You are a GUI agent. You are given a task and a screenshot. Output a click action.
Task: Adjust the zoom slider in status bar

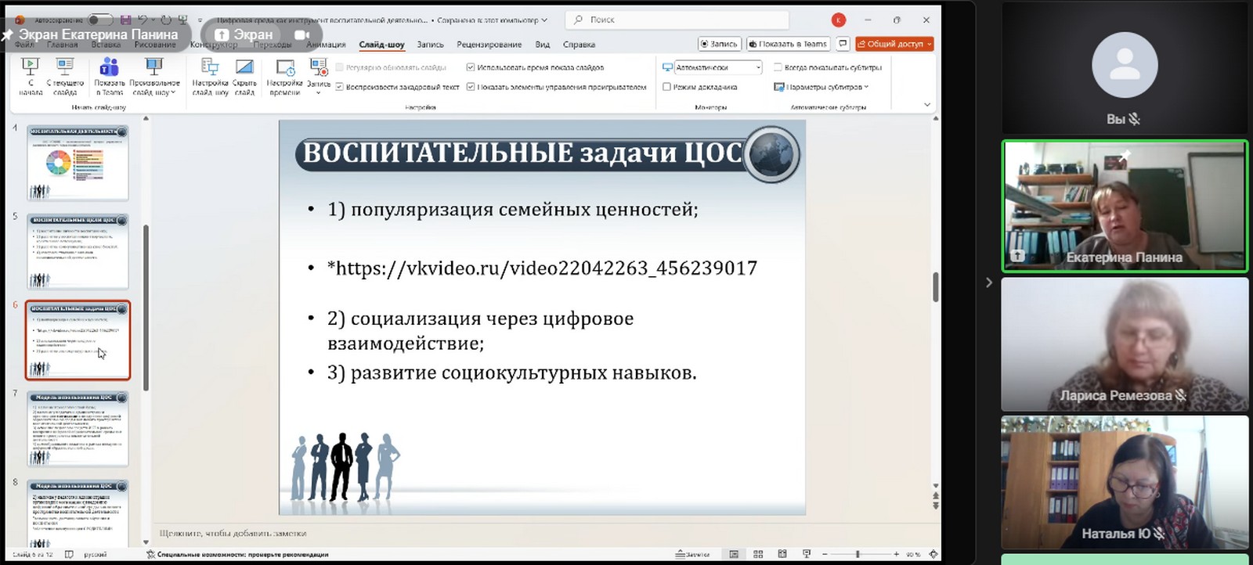(x=858, y=554)
